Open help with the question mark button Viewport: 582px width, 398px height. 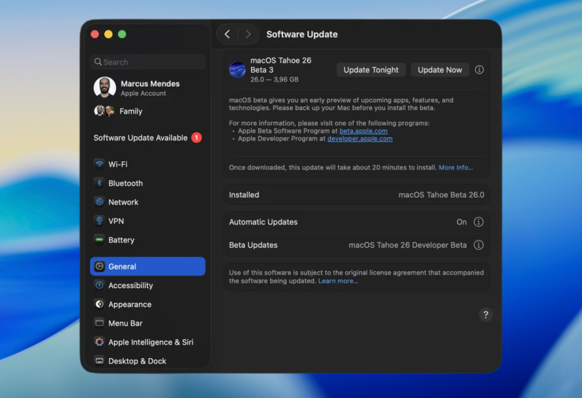(x=485, y=314)
